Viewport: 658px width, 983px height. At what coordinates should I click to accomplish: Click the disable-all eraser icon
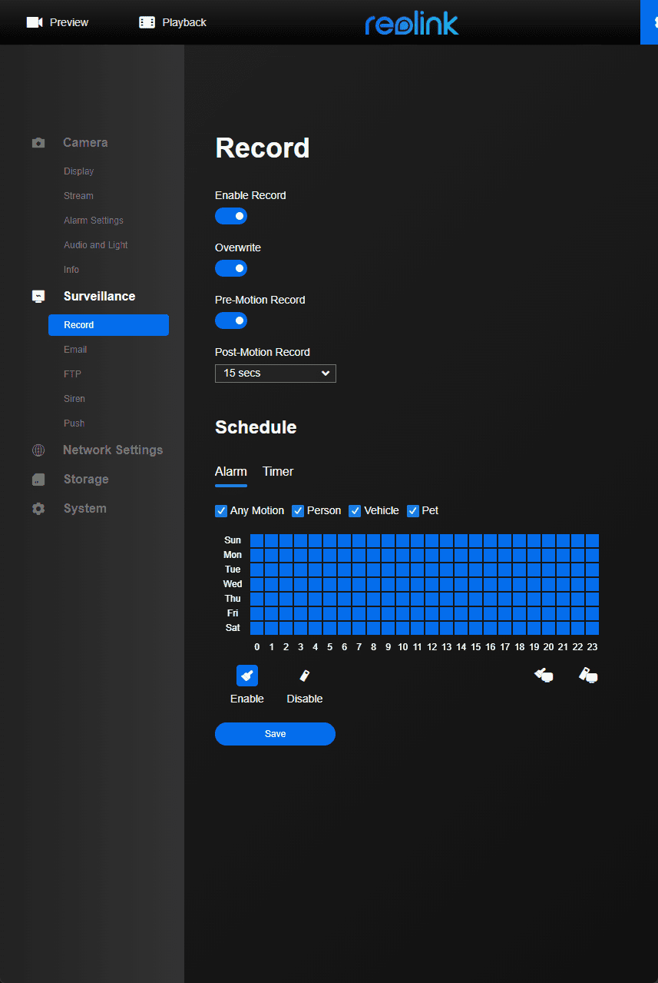point(588,676)
